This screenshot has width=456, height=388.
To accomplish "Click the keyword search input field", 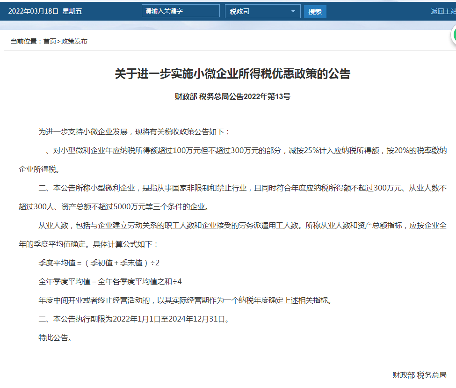I will point(181,11).
